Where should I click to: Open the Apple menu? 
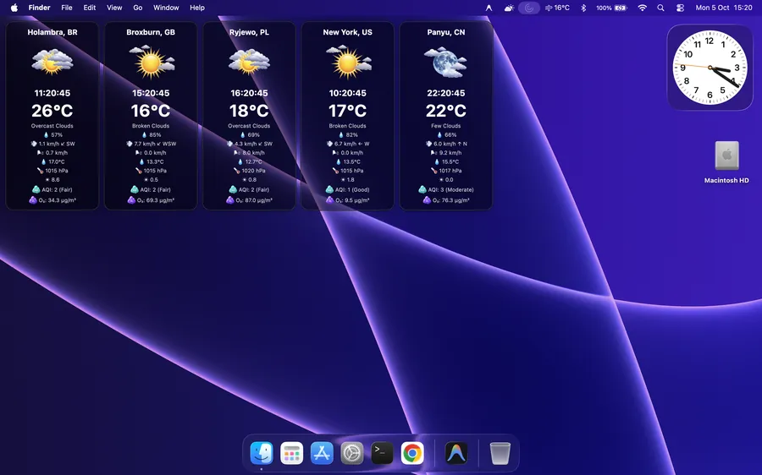coord(14,8)
